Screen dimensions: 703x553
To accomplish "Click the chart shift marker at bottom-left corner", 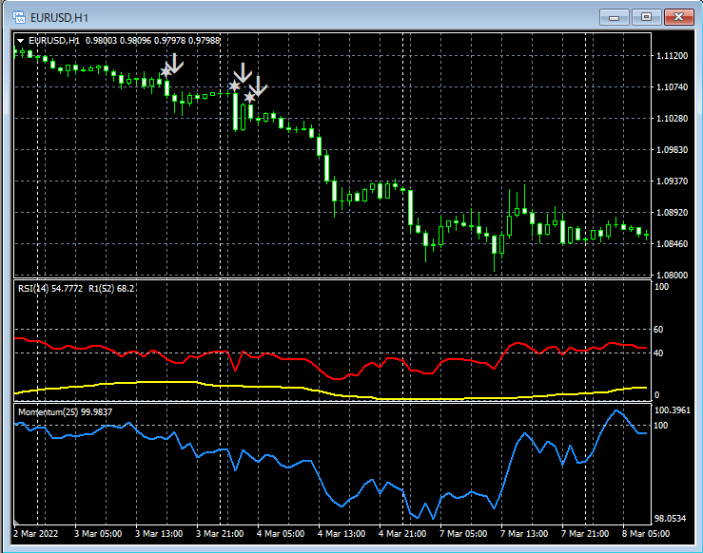I will 16,522.
